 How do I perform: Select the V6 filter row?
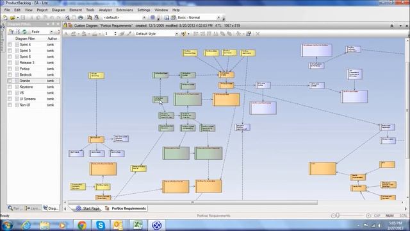pos(33,92)
